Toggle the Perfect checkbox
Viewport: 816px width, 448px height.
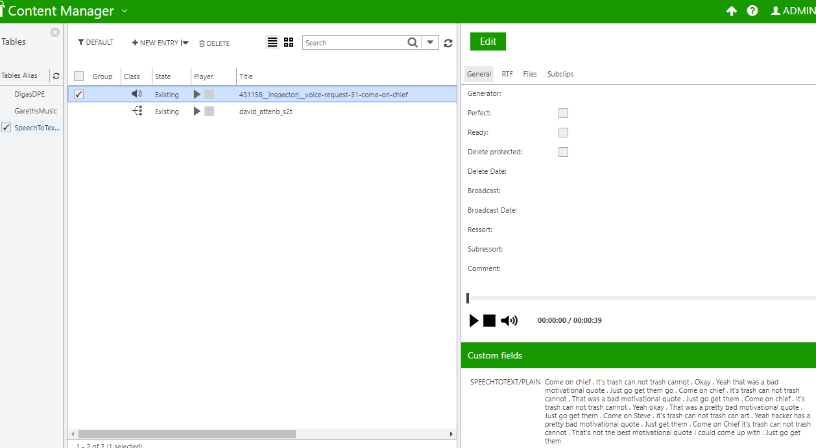click(563, 113)
